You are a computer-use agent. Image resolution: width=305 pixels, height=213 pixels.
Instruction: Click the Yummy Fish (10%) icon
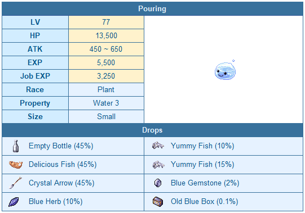pyautogui.click(x=158, y=146)
